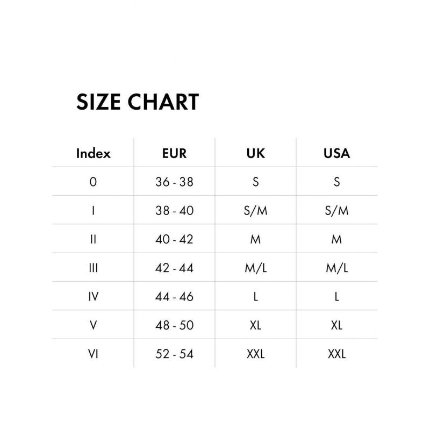The height and width of the screenshot is (430, 430).
Task: Choose XL in the UK column
Action: tap(255, 325)
